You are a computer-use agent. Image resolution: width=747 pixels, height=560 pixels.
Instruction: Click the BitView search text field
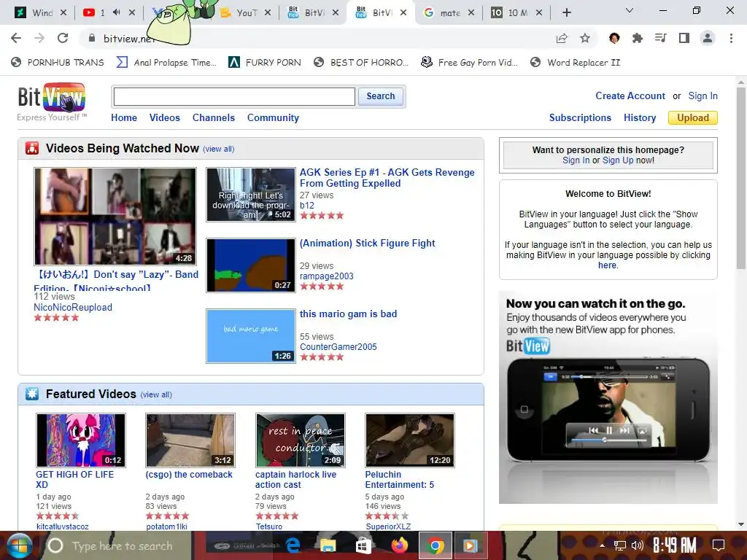click(234, 97)
